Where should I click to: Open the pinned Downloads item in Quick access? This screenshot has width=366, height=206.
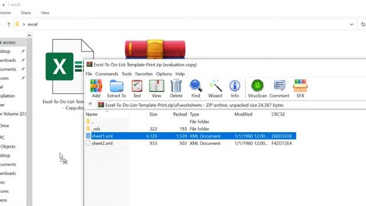[8, 60]
